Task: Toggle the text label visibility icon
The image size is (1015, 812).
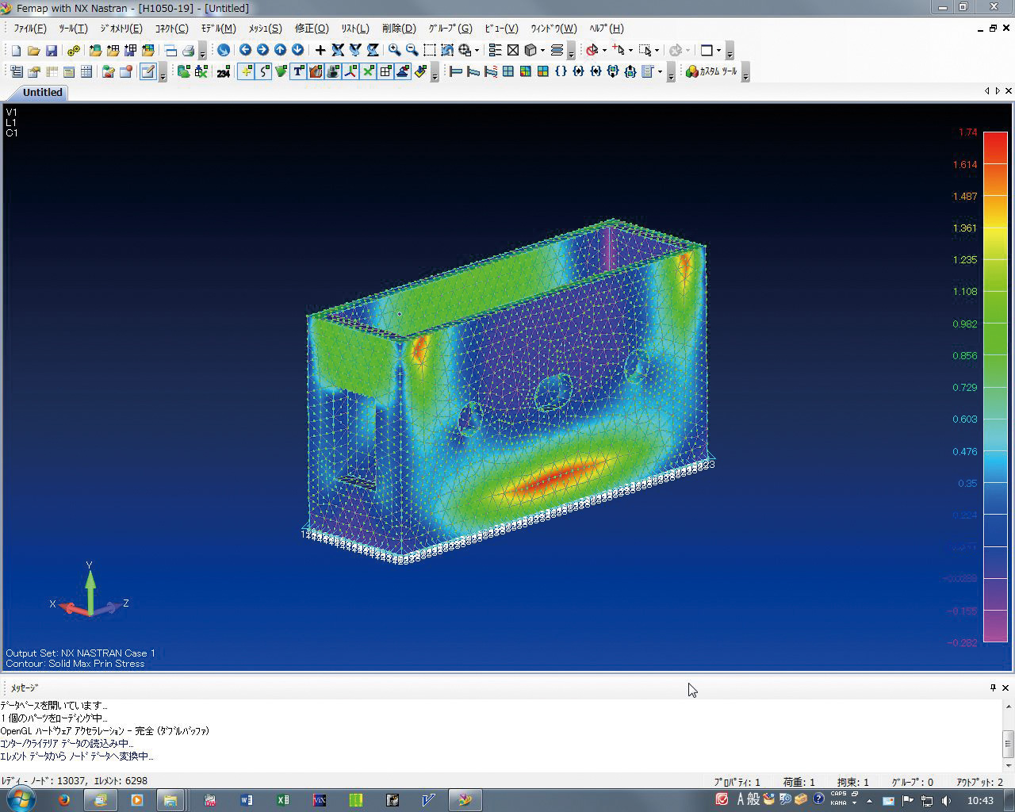Action: tap(298, 71)
